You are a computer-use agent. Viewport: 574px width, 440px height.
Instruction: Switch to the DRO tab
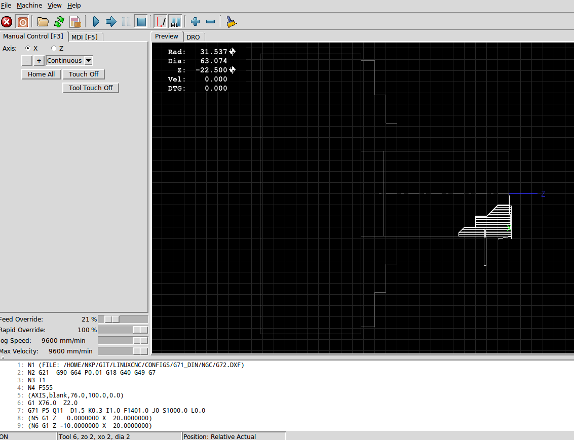(193, 37)
